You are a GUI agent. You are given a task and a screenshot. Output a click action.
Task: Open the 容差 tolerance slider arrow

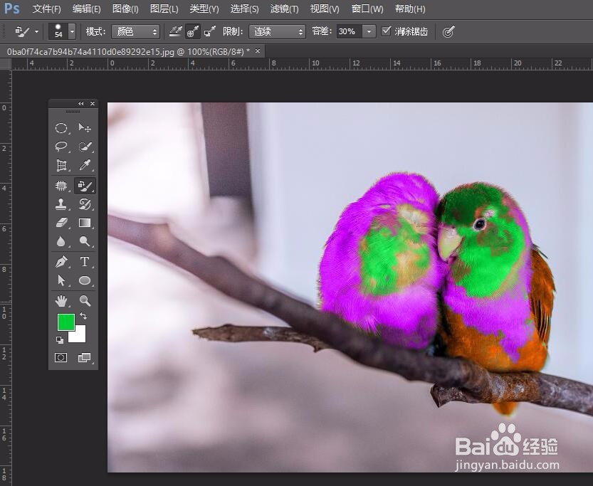click(369, 32)
